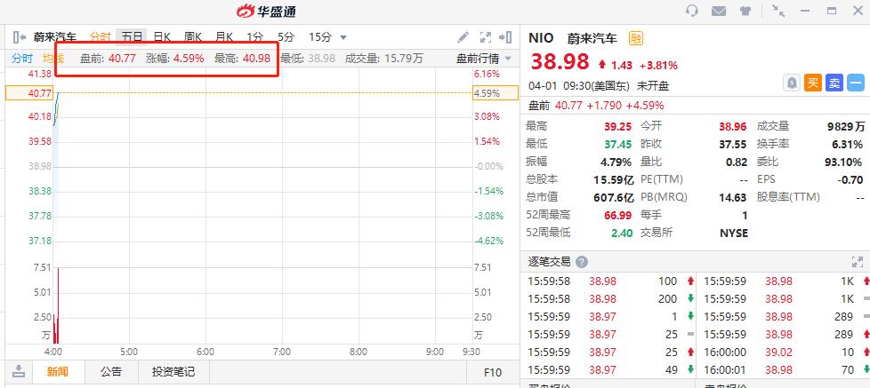Click the 华盛通 logo
Viewport: 870px width, 388px height.
point(267,11)
